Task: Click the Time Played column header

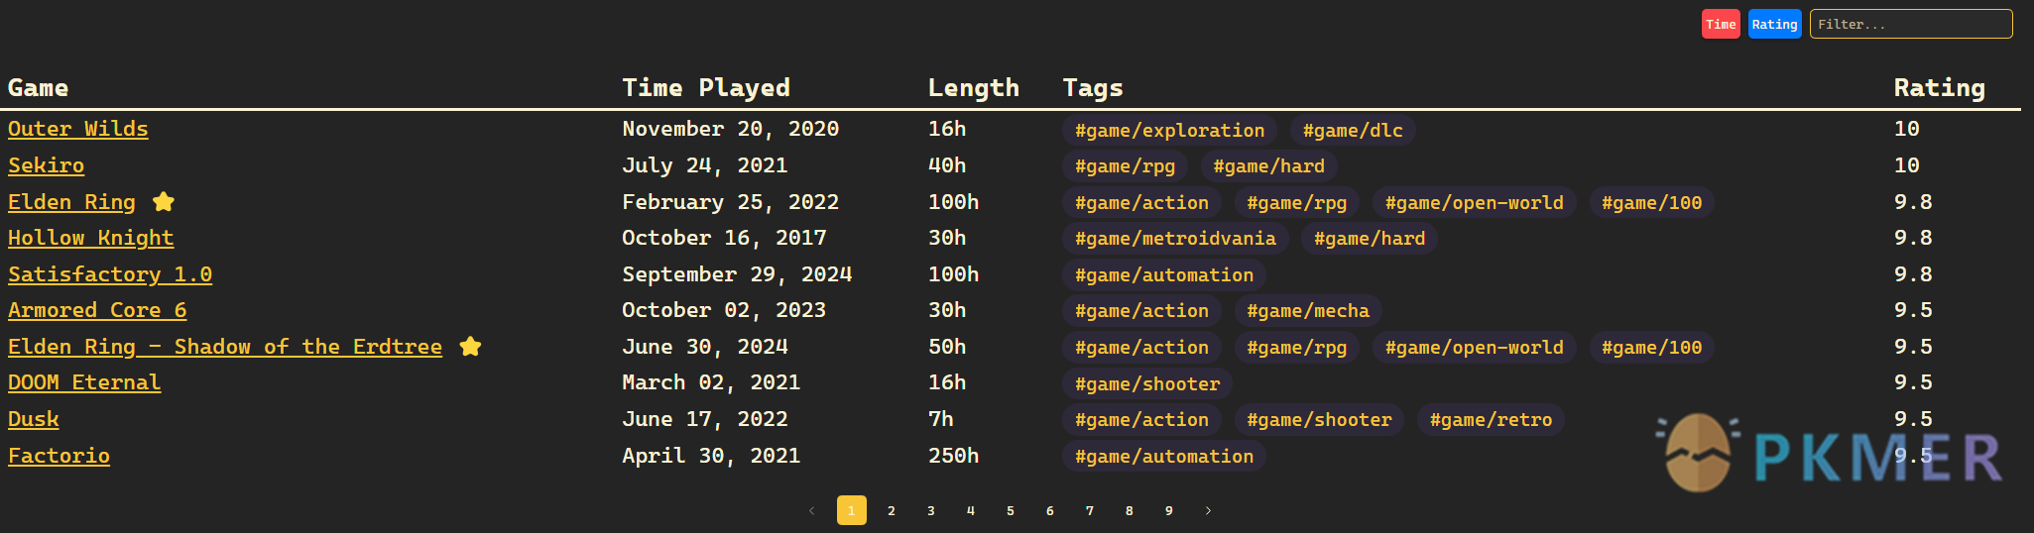Action: point(706,88)
